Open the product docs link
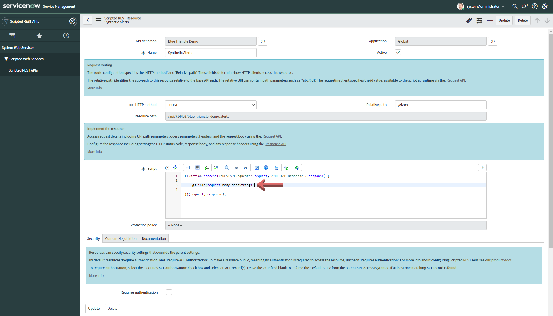This screenshot has width=553, height=316. tap(501, 260)
